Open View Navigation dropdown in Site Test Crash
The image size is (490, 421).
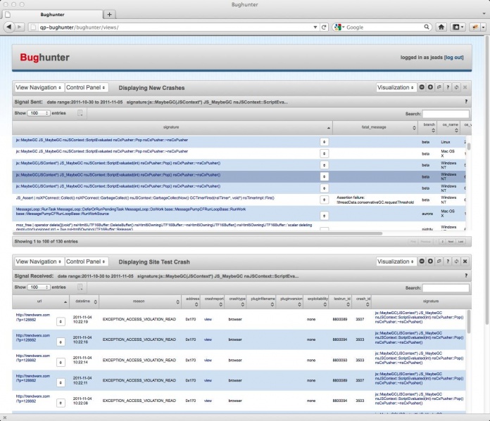point(39,261)
